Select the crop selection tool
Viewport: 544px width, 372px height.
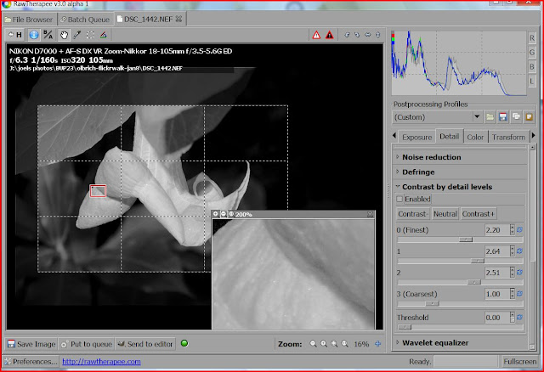[90, 35]
